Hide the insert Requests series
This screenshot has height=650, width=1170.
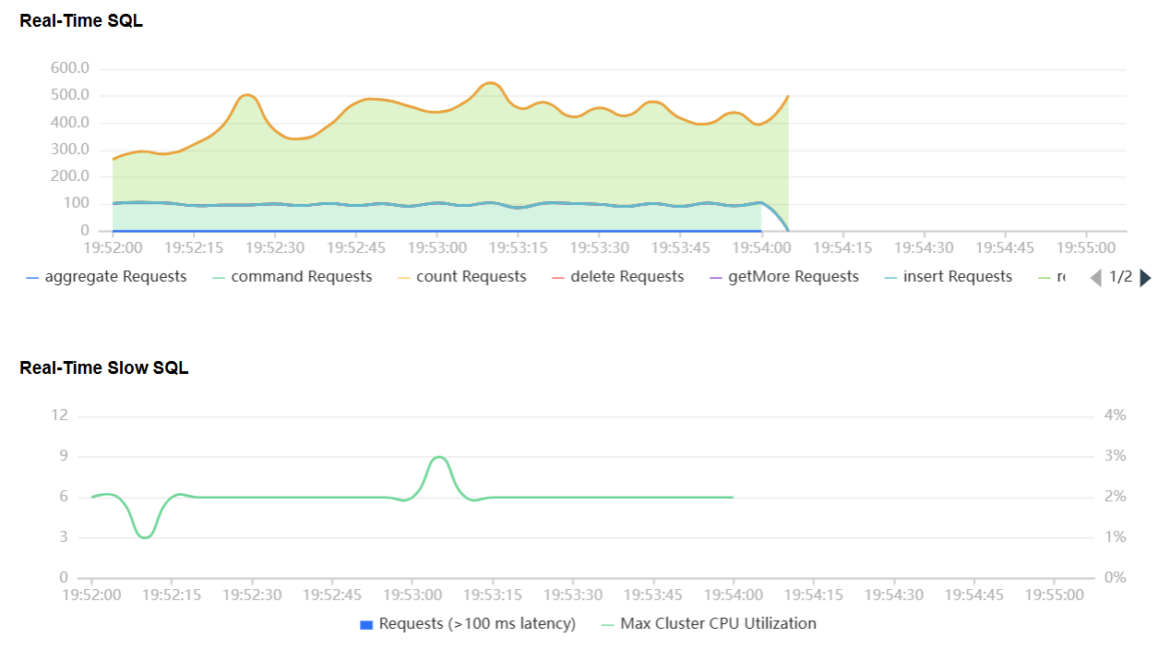[948, 277]
